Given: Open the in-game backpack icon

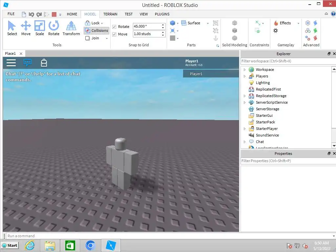Looking at the screenshot, I should click(44, 63).
